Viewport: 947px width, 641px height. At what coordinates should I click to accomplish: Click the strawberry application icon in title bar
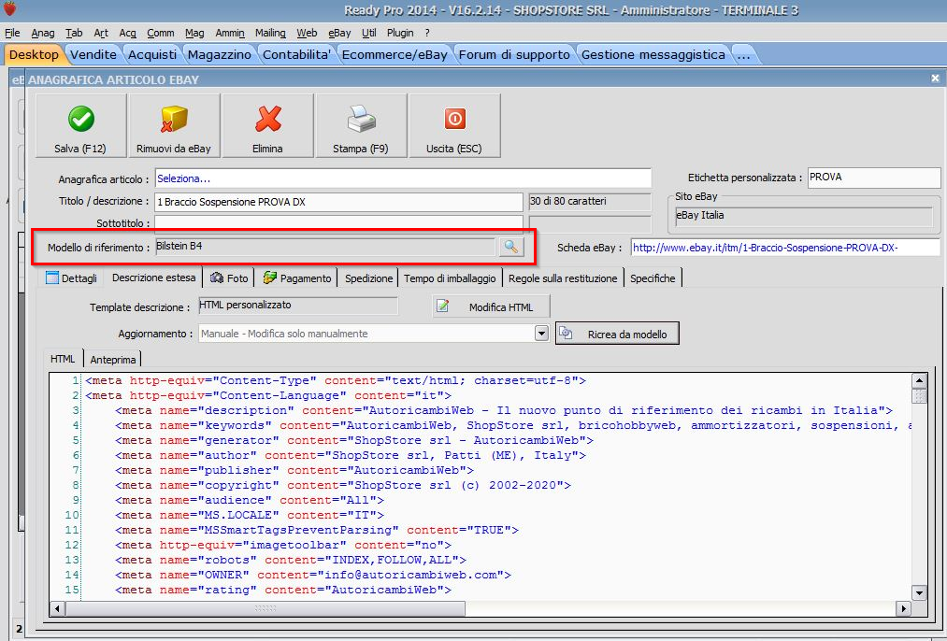[9, 9]
